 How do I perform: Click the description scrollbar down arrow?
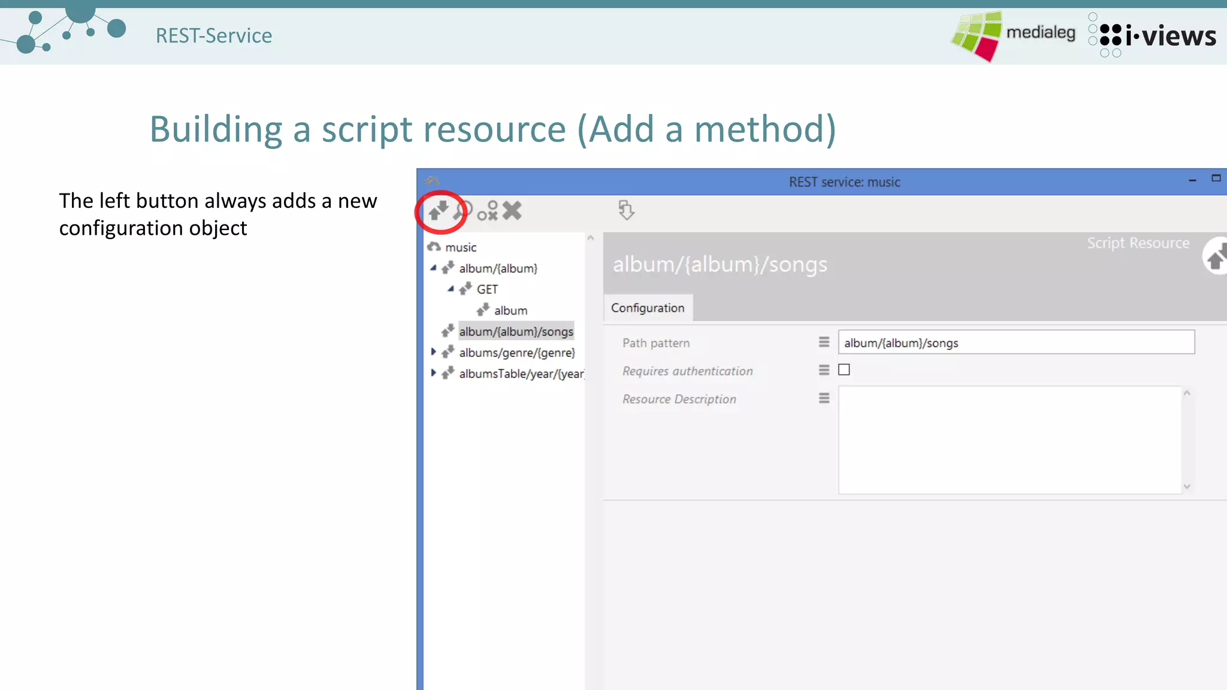tap(1187, 487)
